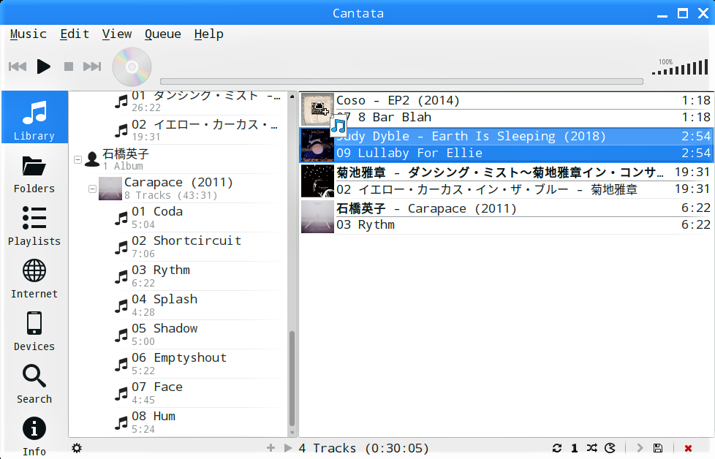This screenshot has height=459, width=715.
Task: Select the 08 Hum track
Action: tap(198, 422)
